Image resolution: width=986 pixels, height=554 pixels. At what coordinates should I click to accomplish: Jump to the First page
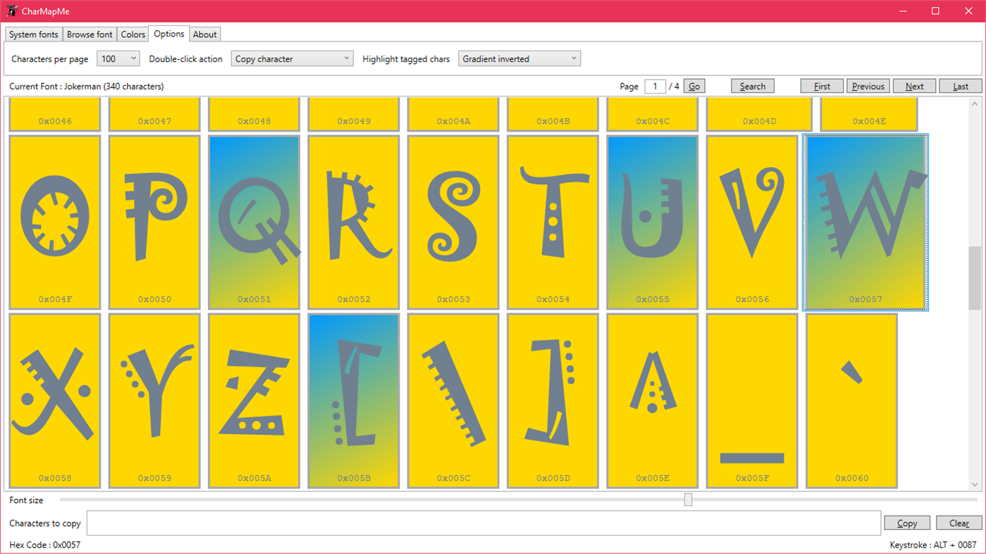tap(822, 87)
